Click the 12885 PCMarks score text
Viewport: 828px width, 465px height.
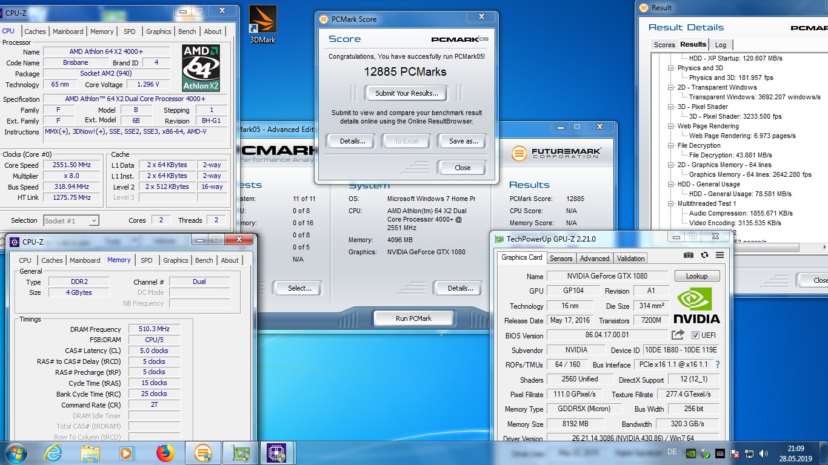click(x=405, y=71)
